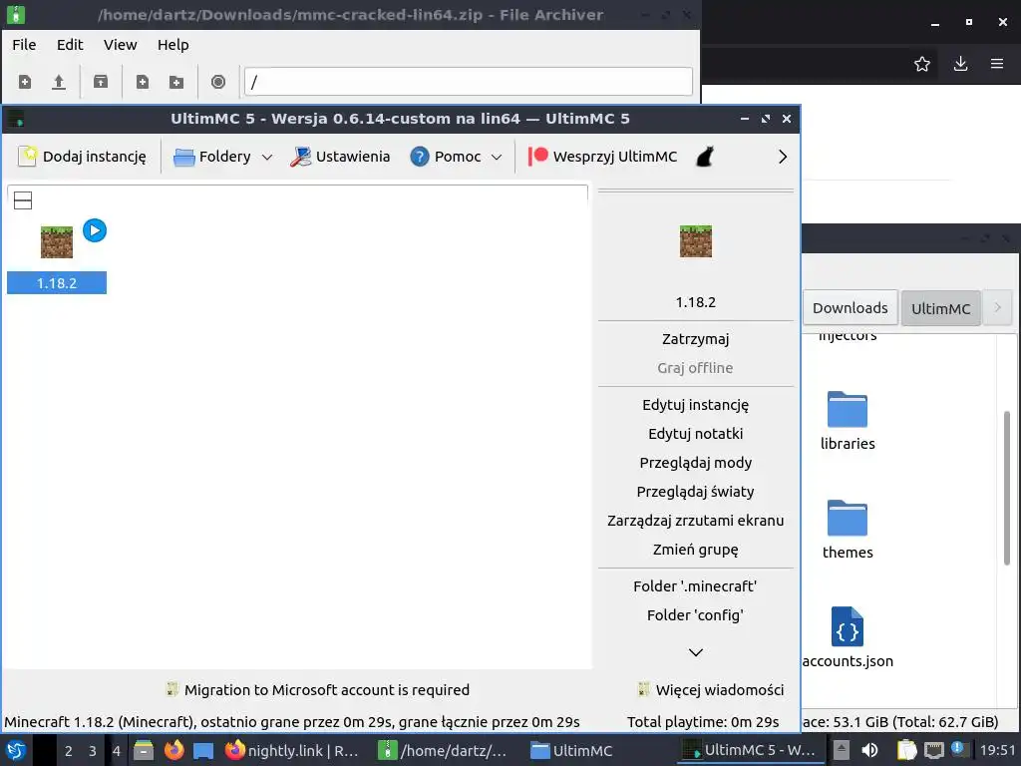Click file manager vertical scrollbar

[x=1007, y=489]
